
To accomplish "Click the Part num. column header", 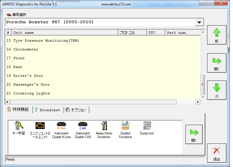I will [183, 33].
